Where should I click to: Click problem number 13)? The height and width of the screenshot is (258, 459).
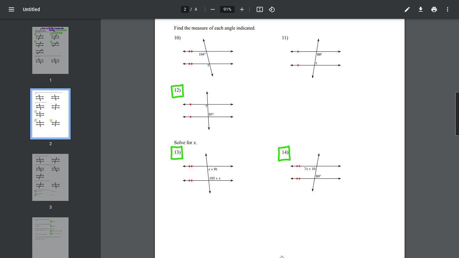click(x=177, y=152)
